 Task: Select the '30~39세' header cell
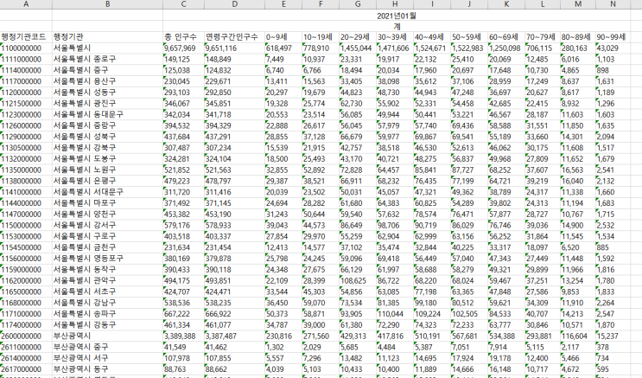[395, 37]
